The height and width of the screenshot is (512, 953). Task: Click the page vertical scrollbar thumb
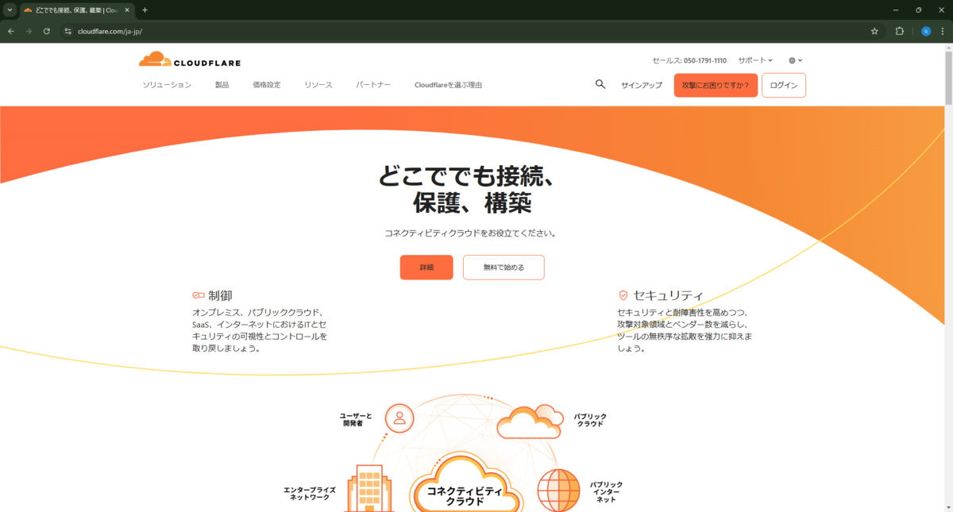pyautogui.click(x=948, y=79)
